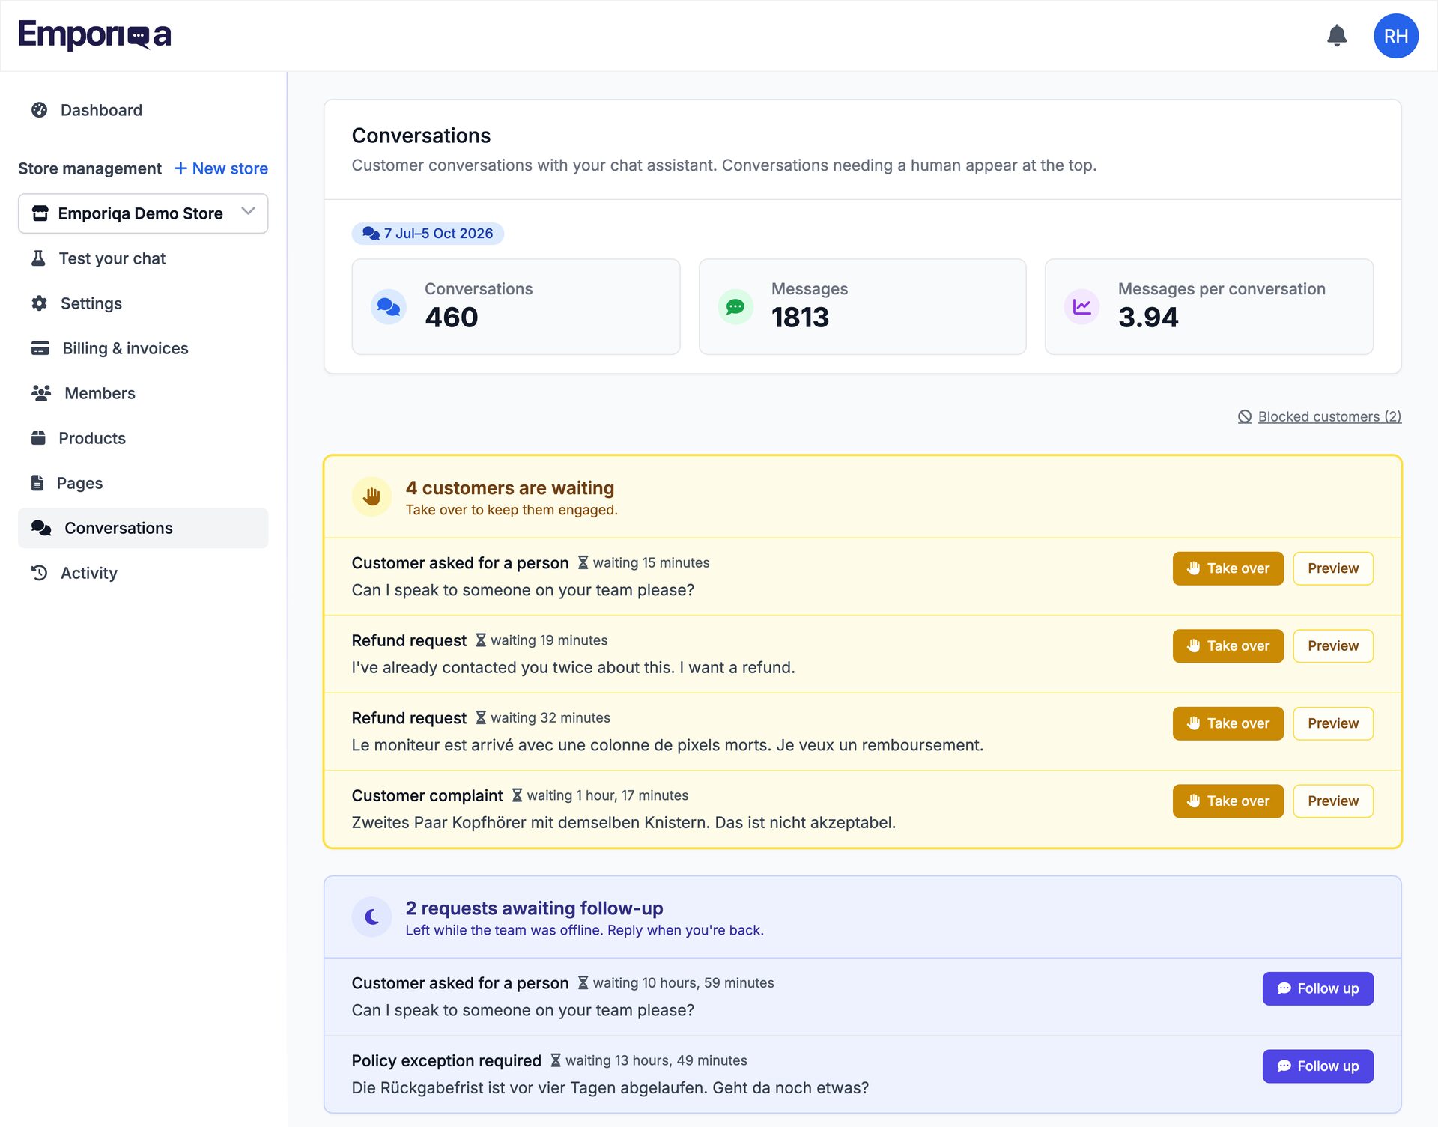Expand the Emporiqa Demo Store selector

click(x=143, y=213)
